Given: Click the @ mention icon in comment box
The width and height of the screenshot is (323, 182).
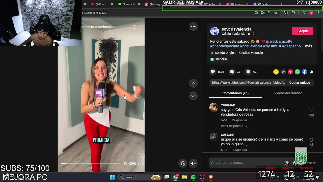Looking at the screenshot, I should (287, 163).
